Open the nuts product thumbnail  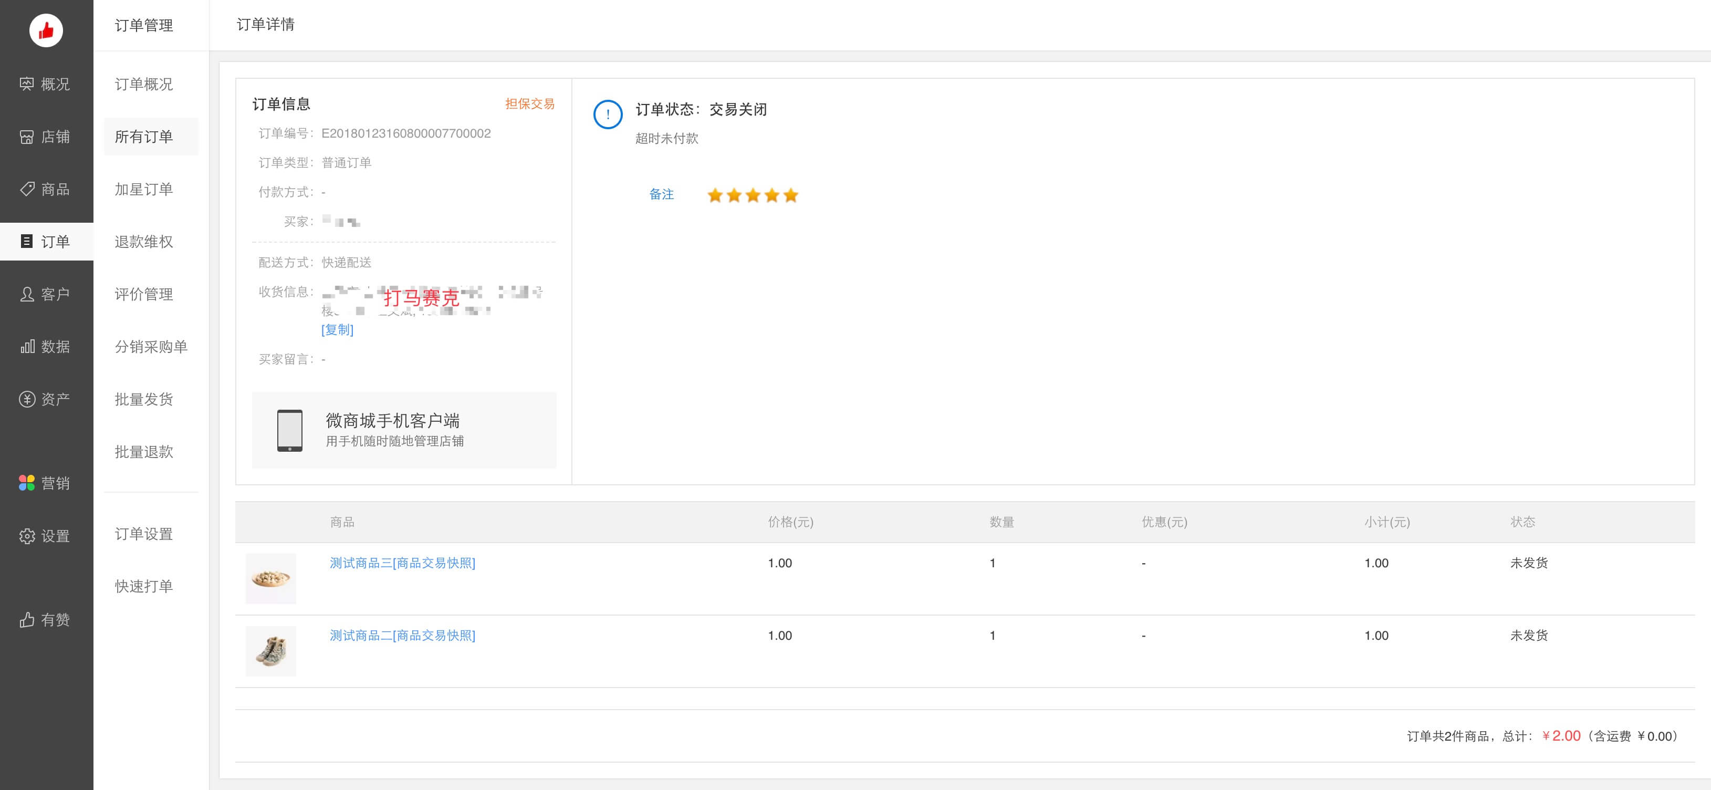[x=271, y=578]
